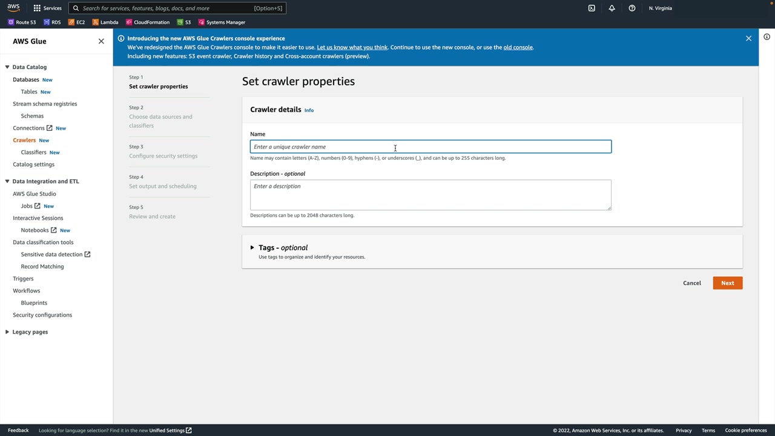The width and height of the screenshot is (775, 436).
Task: Select Step 1 Set crawler properties
Action: (158, 87)
